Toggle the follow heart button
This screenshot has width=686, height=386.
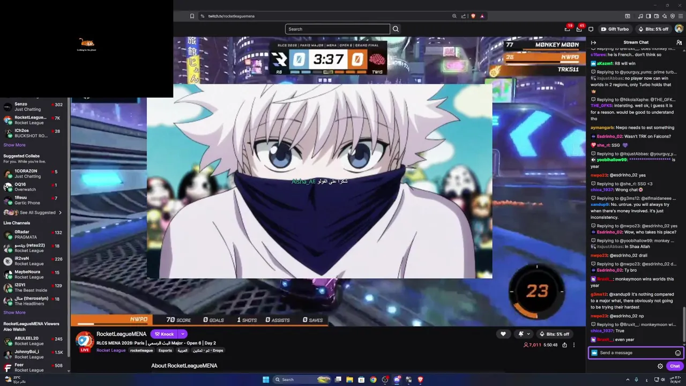click(503, 334)
